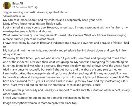Click the 'Hassan Shibly's wife' text
132x106 pixels.
click(x=49, y=24)
